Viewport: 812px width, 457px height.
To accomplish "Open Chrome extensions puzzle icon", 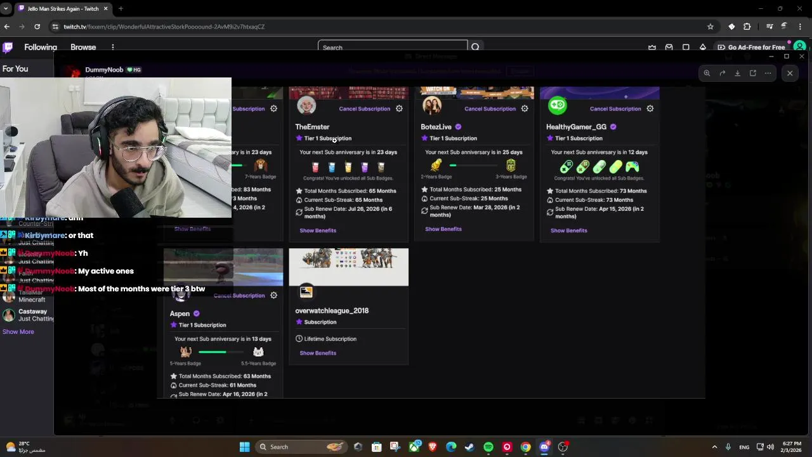I will pyautogui.click(x=747, y=27).
